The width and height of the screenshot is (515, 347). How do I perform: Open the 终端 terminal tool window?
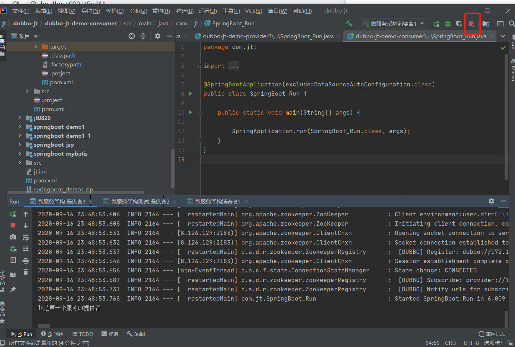tap(110, 334)
